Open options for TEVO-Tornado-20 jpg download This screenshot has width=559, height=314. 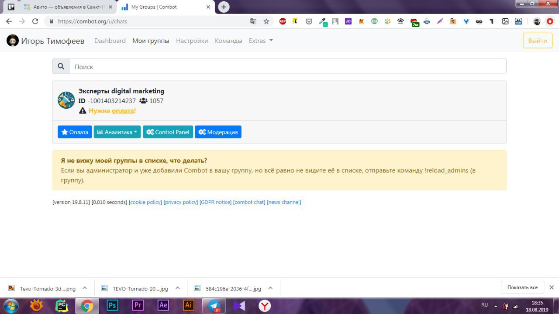[x=177, y=288]
